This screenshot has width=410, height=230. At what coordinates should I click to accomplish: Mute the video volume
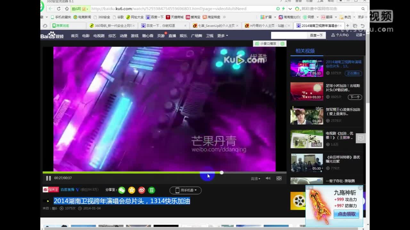(x=268, y=178)
